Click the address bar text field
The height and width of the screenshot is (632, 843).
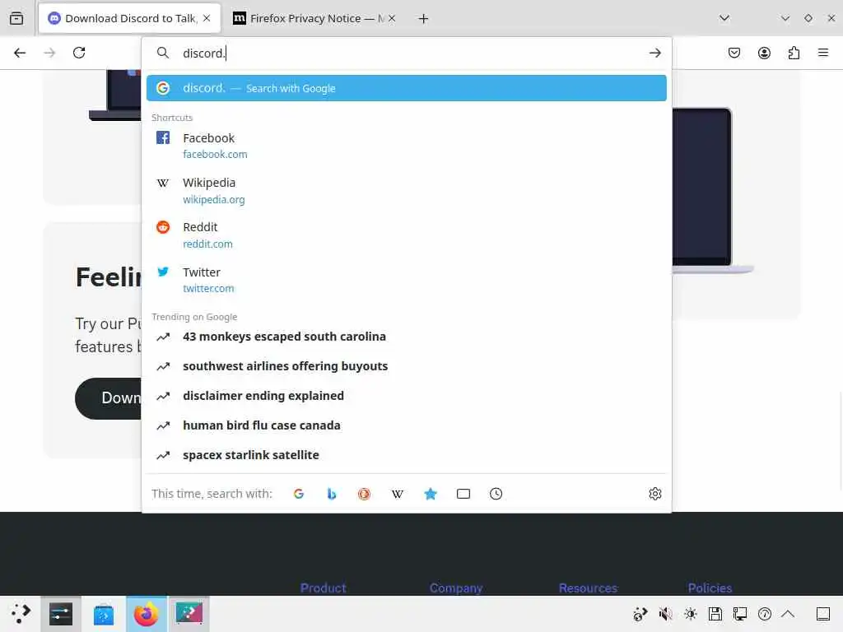408,53
